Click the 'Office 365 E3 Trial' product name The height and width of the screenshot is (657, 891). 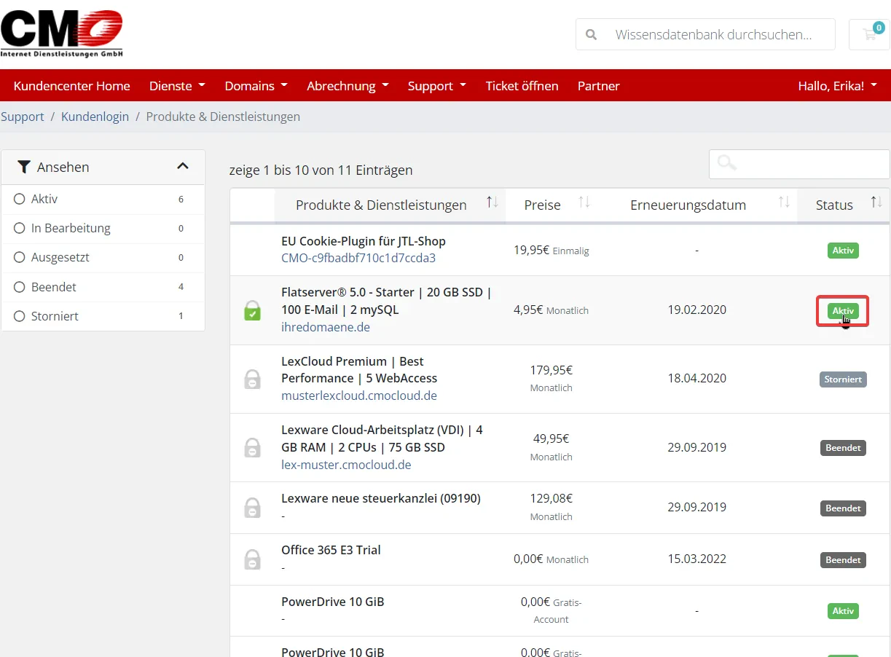pos(331,550)
